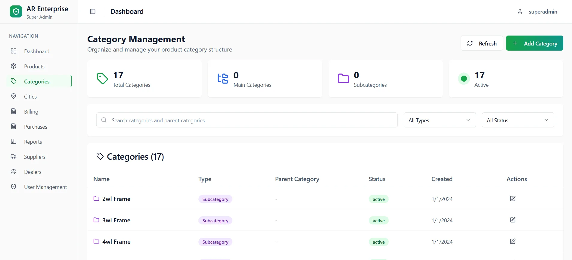572x260 pixels.
Task: Click the Billing document icon
Action: pos(14,111)
